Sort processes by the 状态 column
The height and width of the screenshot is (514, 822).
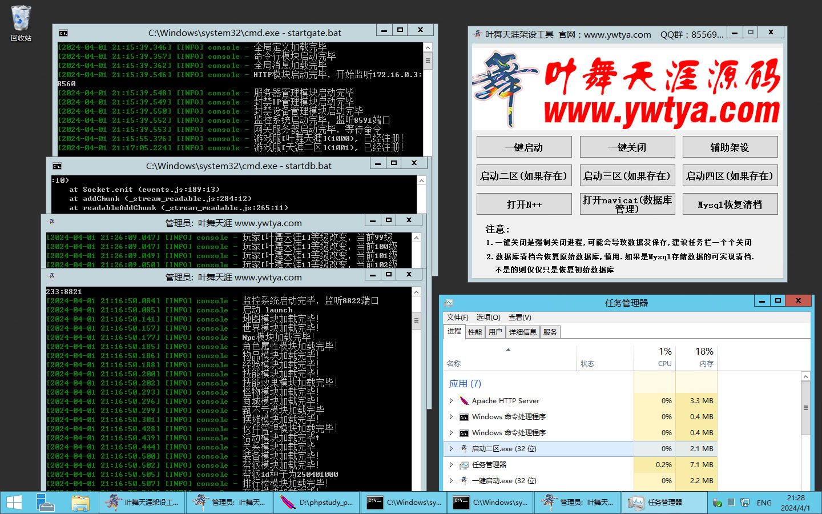point(605,358)
